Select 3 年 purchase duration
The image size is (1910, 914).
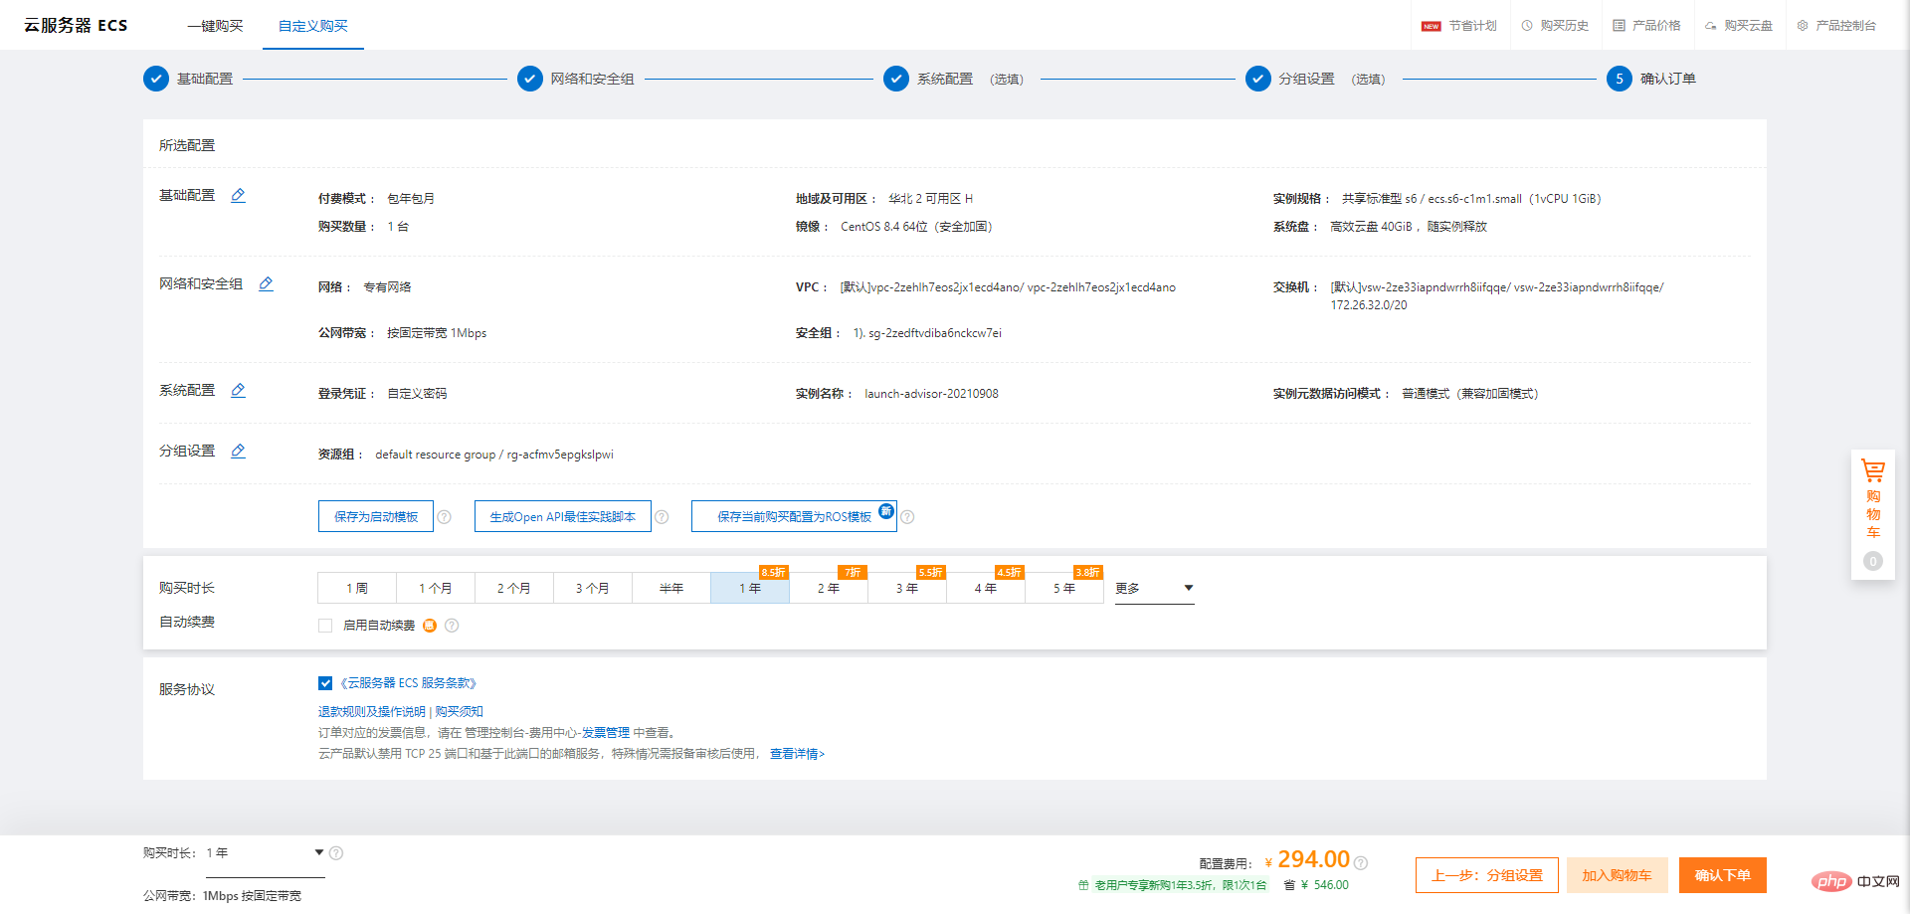point(907,588)
